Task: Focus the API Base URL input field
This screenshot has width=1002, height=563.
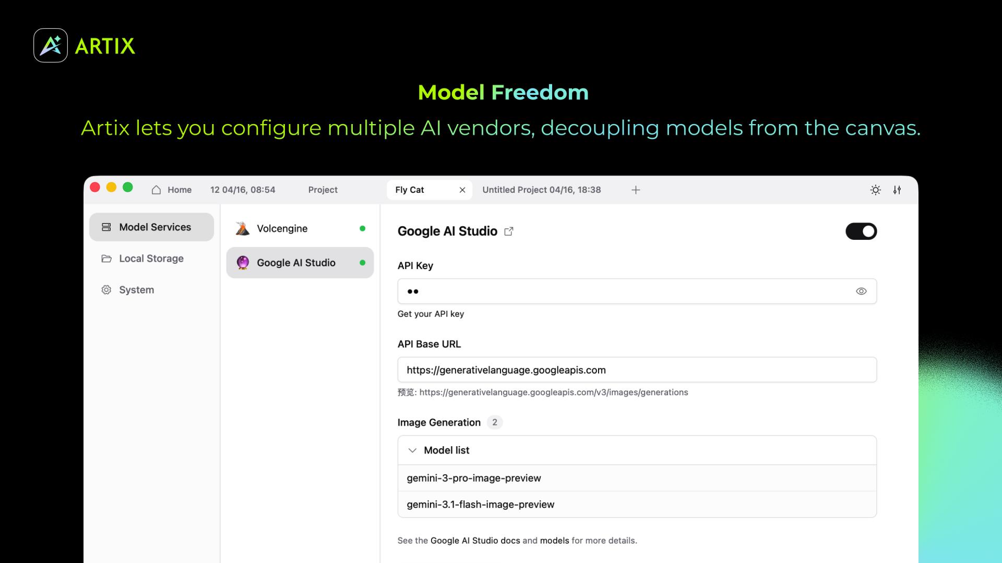Action: 637,370
